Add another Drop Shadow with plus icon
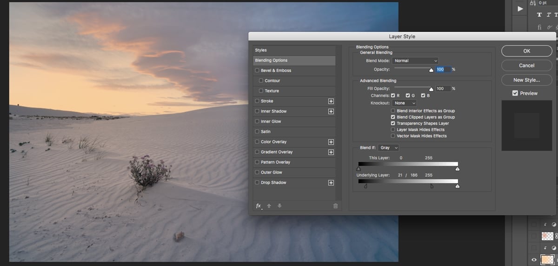 pyautogui.click(x=331, y=183)
